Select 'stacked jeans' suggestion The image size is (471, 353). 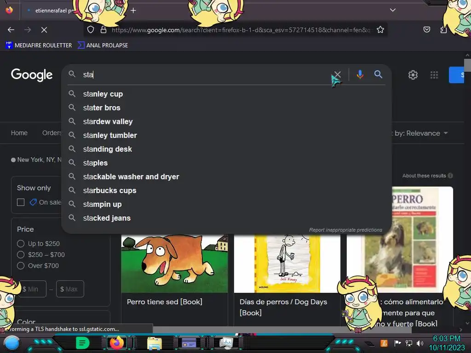(226, 218)
